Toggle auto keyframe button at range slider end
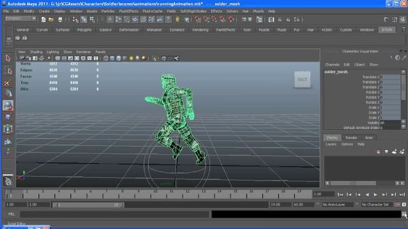 (398, 205)
